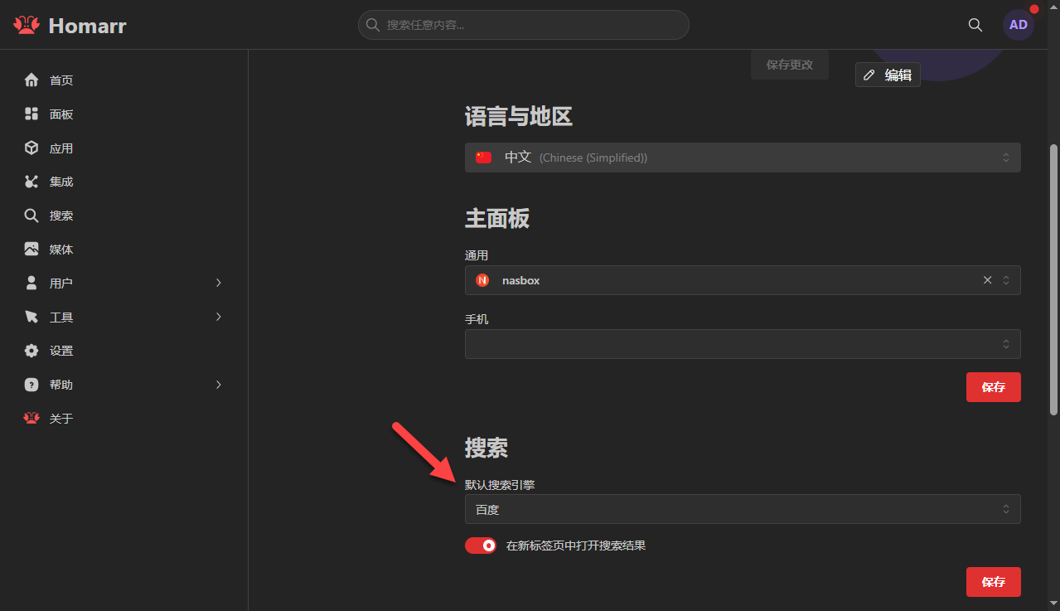1060x611 pixels.
Task: Select the 搜索 search icon in sidebar
Action: [31, 215]
